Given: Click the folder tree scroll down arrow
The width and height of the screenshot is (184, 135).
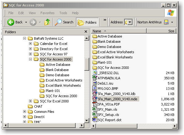Looking at the screenshot, I should (87, 120).
